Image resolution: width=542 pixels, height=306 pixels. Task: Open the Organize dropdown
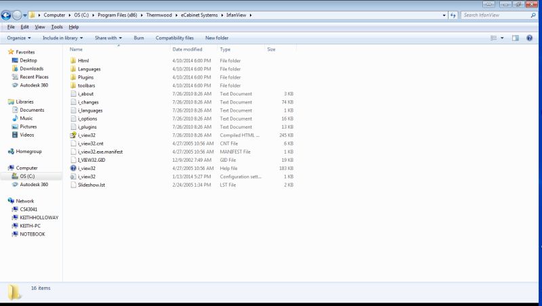(19, 38)
